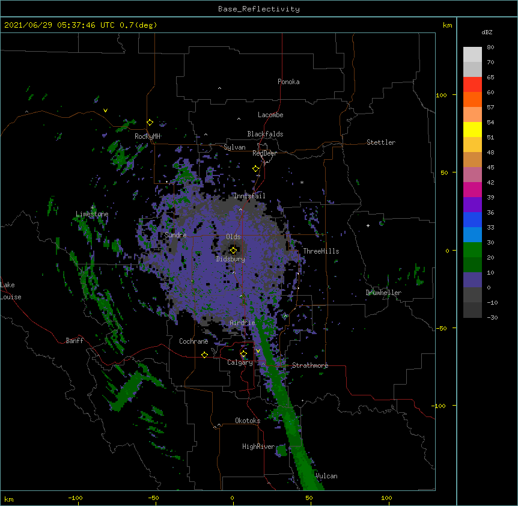Click the white plus marker near Drumheller area
The image size is (518, 506).
click(368, 225)
